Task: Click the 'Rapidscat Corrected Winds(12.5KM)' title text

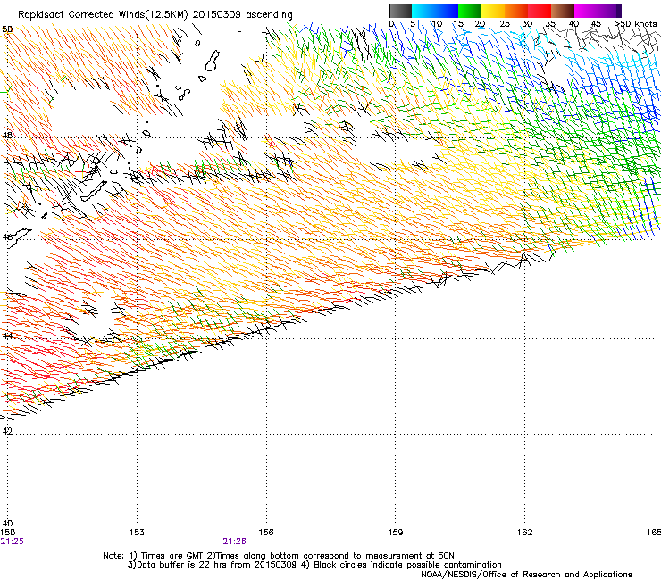Action: 103,14
